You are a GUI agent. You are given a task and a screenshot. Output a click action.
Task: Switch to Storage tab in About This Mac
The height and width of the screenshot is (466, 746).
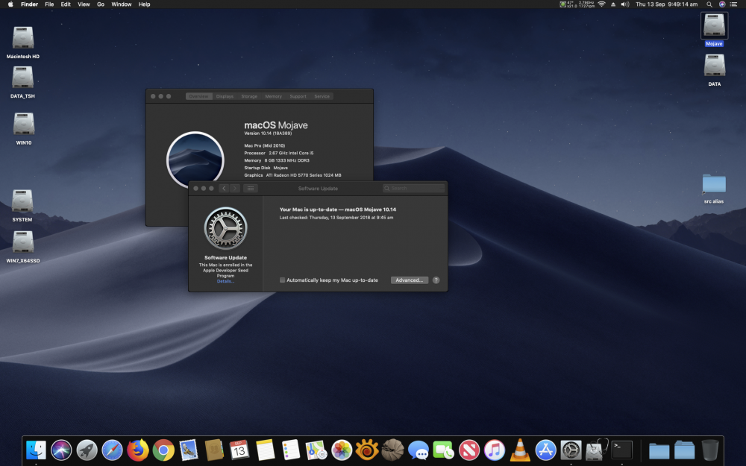pyautogui.click(x=249, y=96)
